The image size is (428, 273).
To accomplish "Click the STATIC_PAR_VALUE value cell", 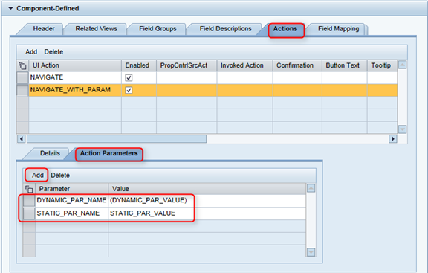I will click(x=207, y=213).
